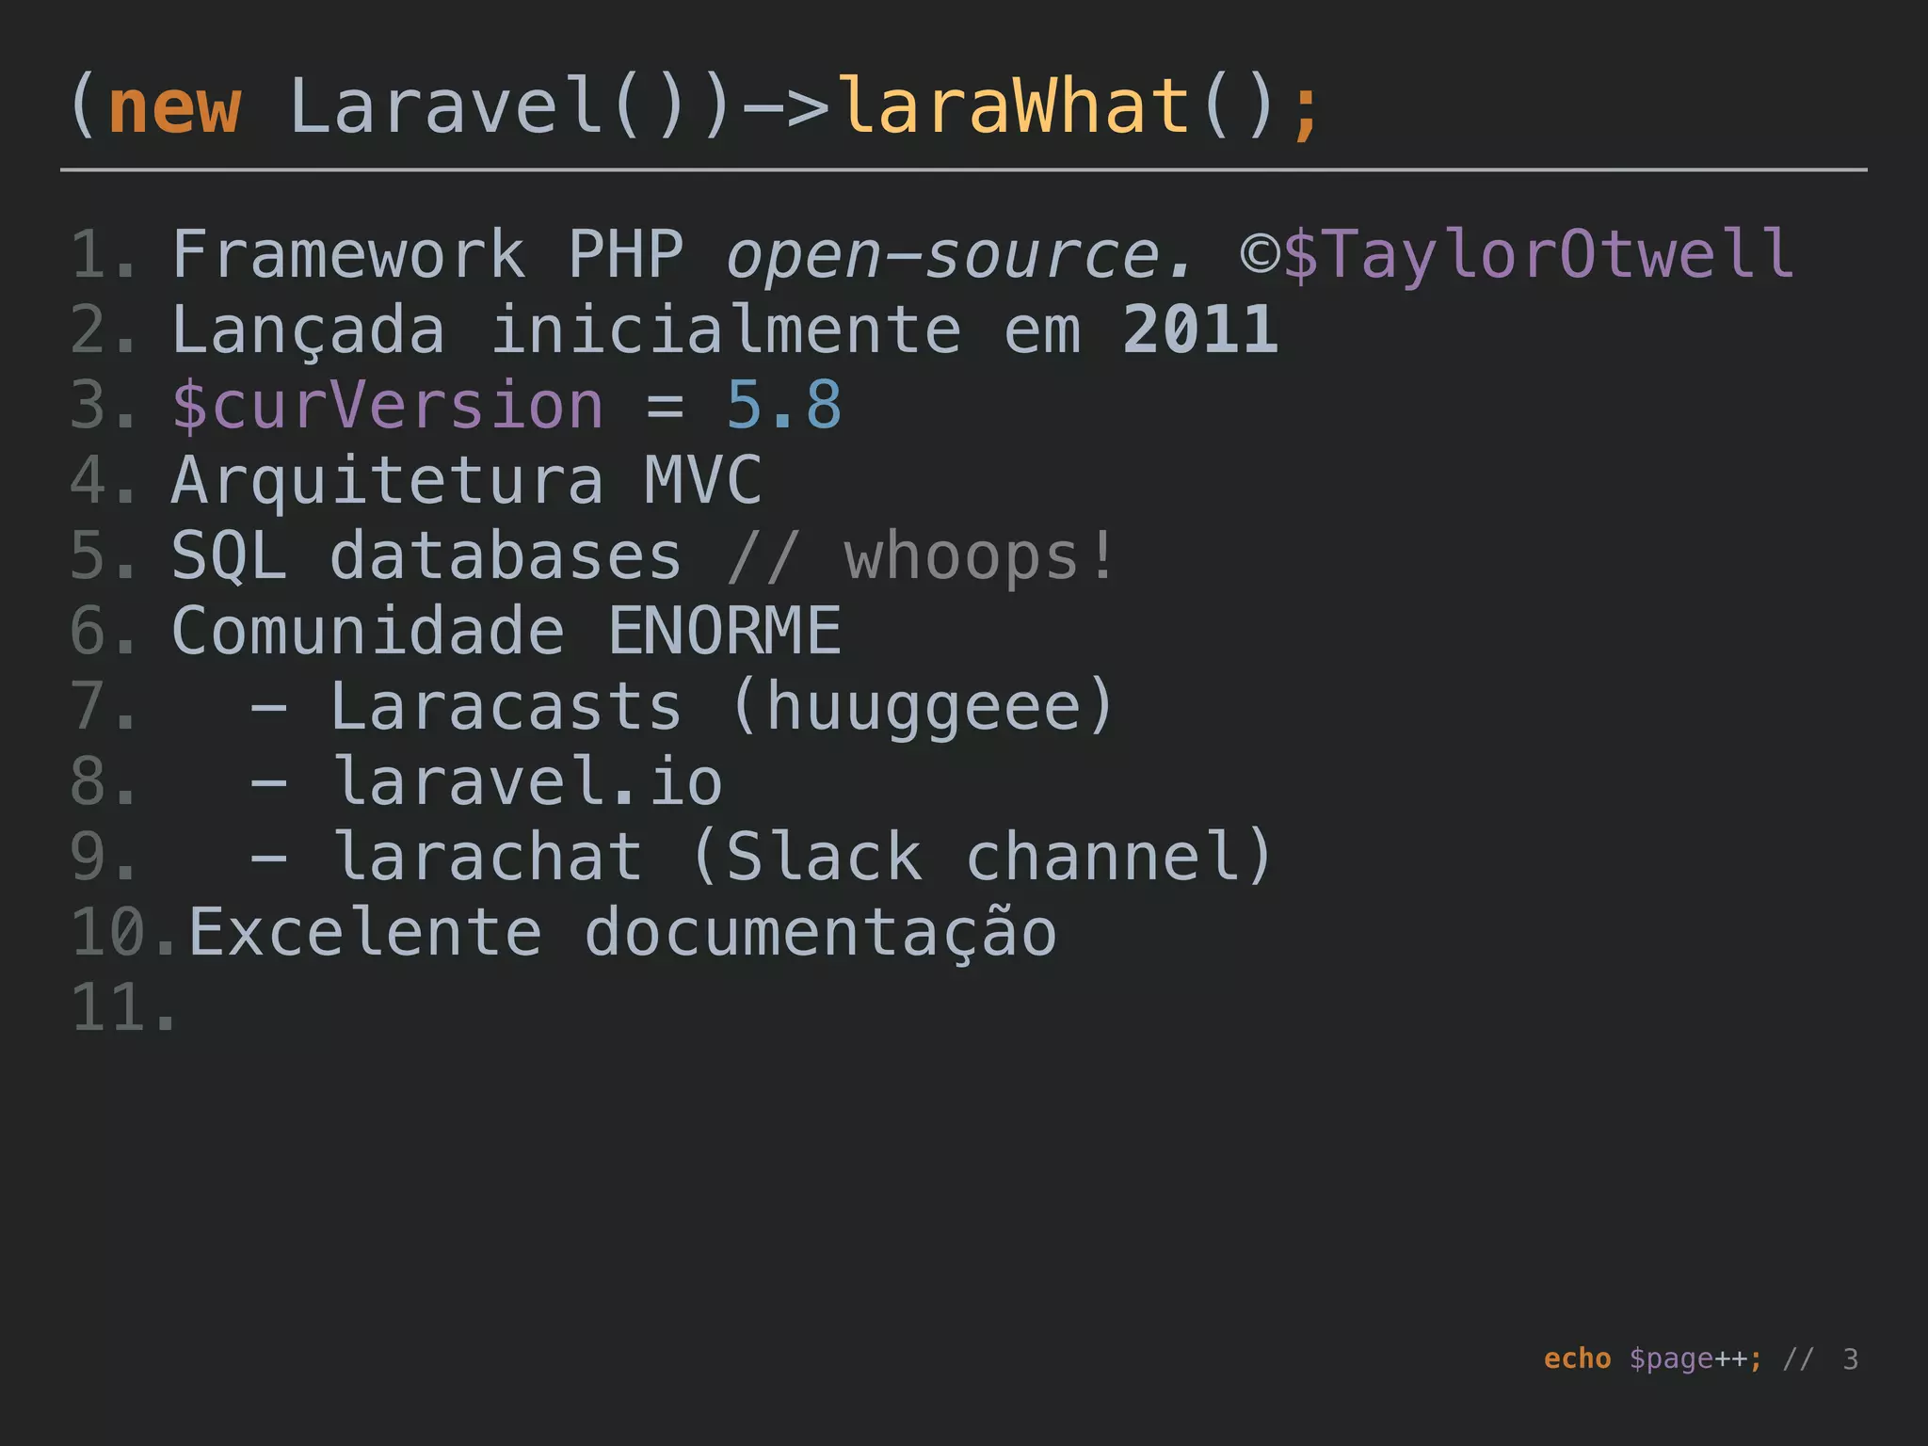Click 'Lançada inicialmente em' on line 2
1928x1446 pixels.
(x=626, y=331)
